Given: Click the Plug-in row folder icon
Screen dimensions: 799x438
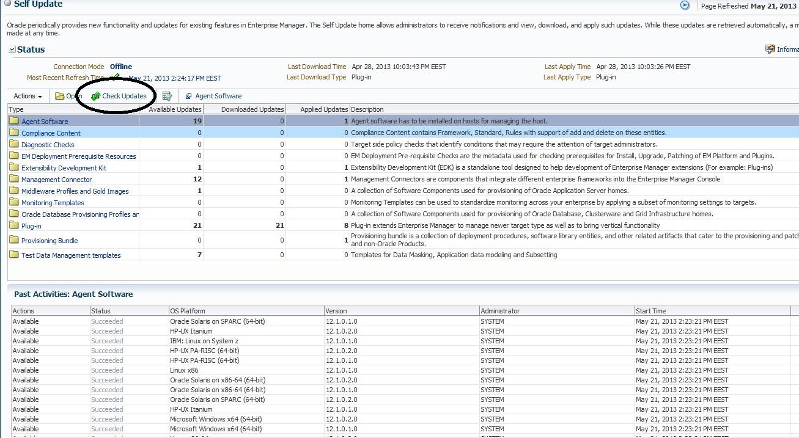Looking at the screenshot, I should [x=14, y=226].
